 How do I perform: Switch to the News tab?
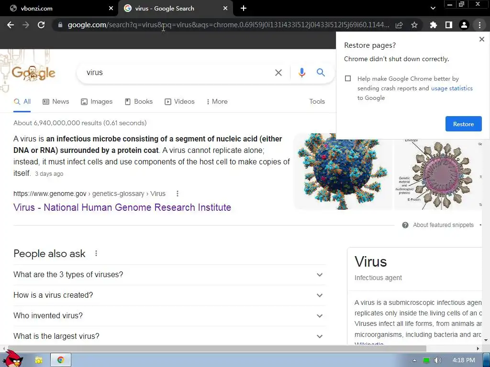(x=56, y=102)
